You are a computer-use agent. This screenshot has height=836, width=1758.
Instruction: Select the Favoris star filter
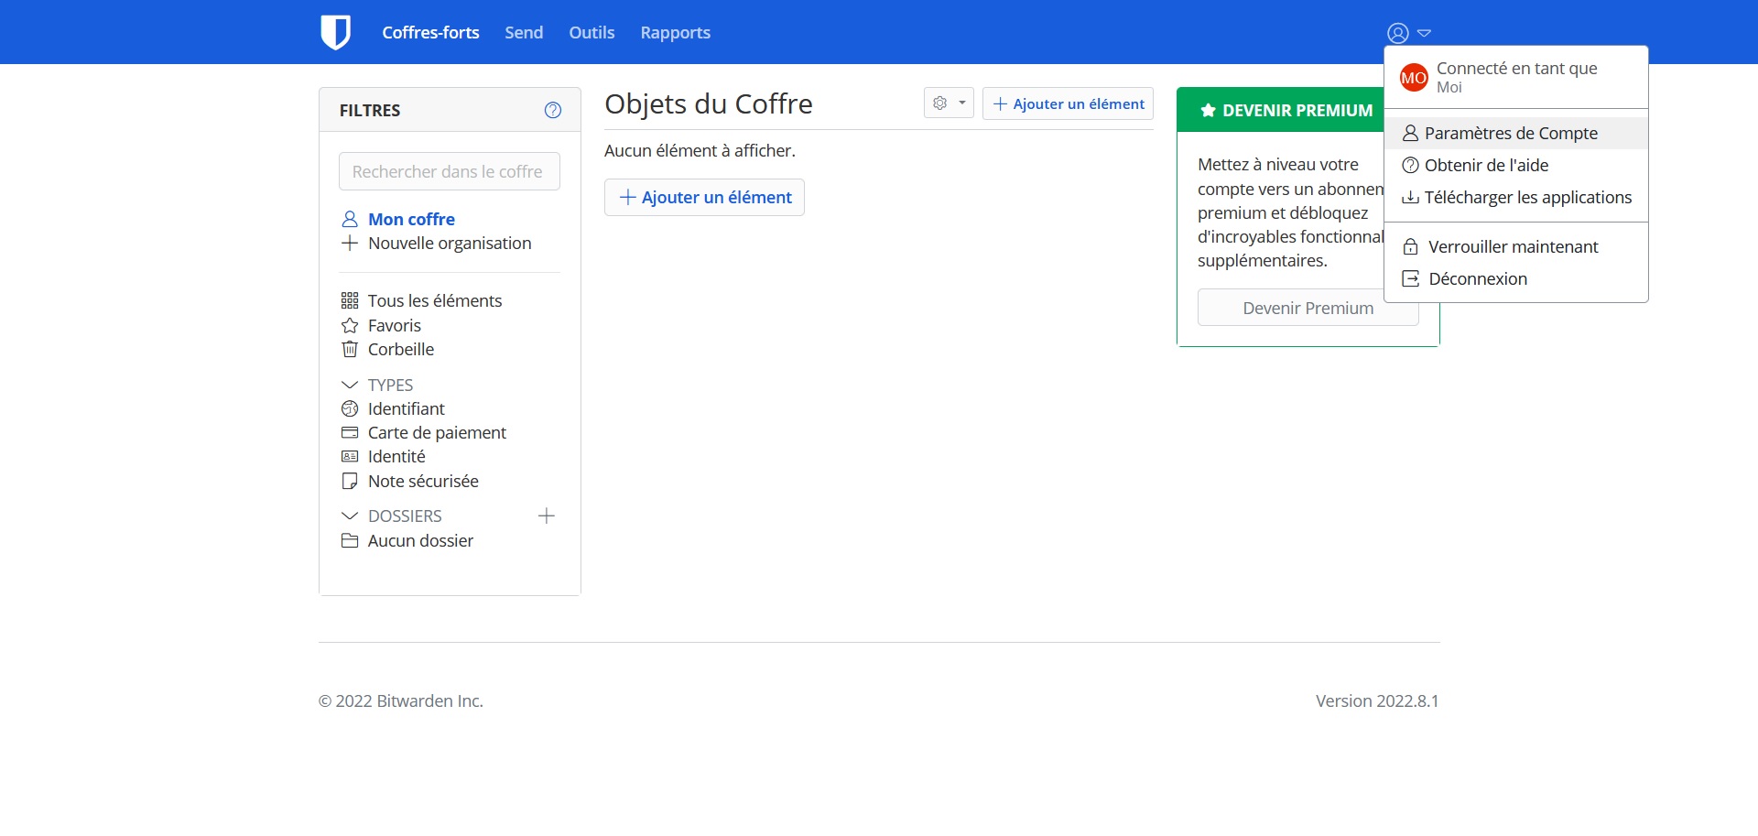coord(394,326)
